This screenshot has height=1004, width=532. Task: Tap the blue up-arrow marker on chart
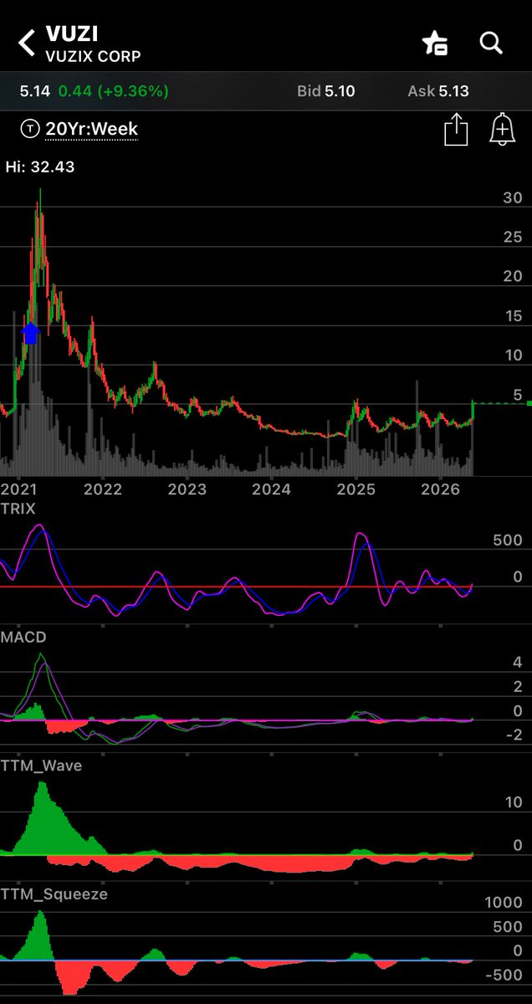click(30, 333)
